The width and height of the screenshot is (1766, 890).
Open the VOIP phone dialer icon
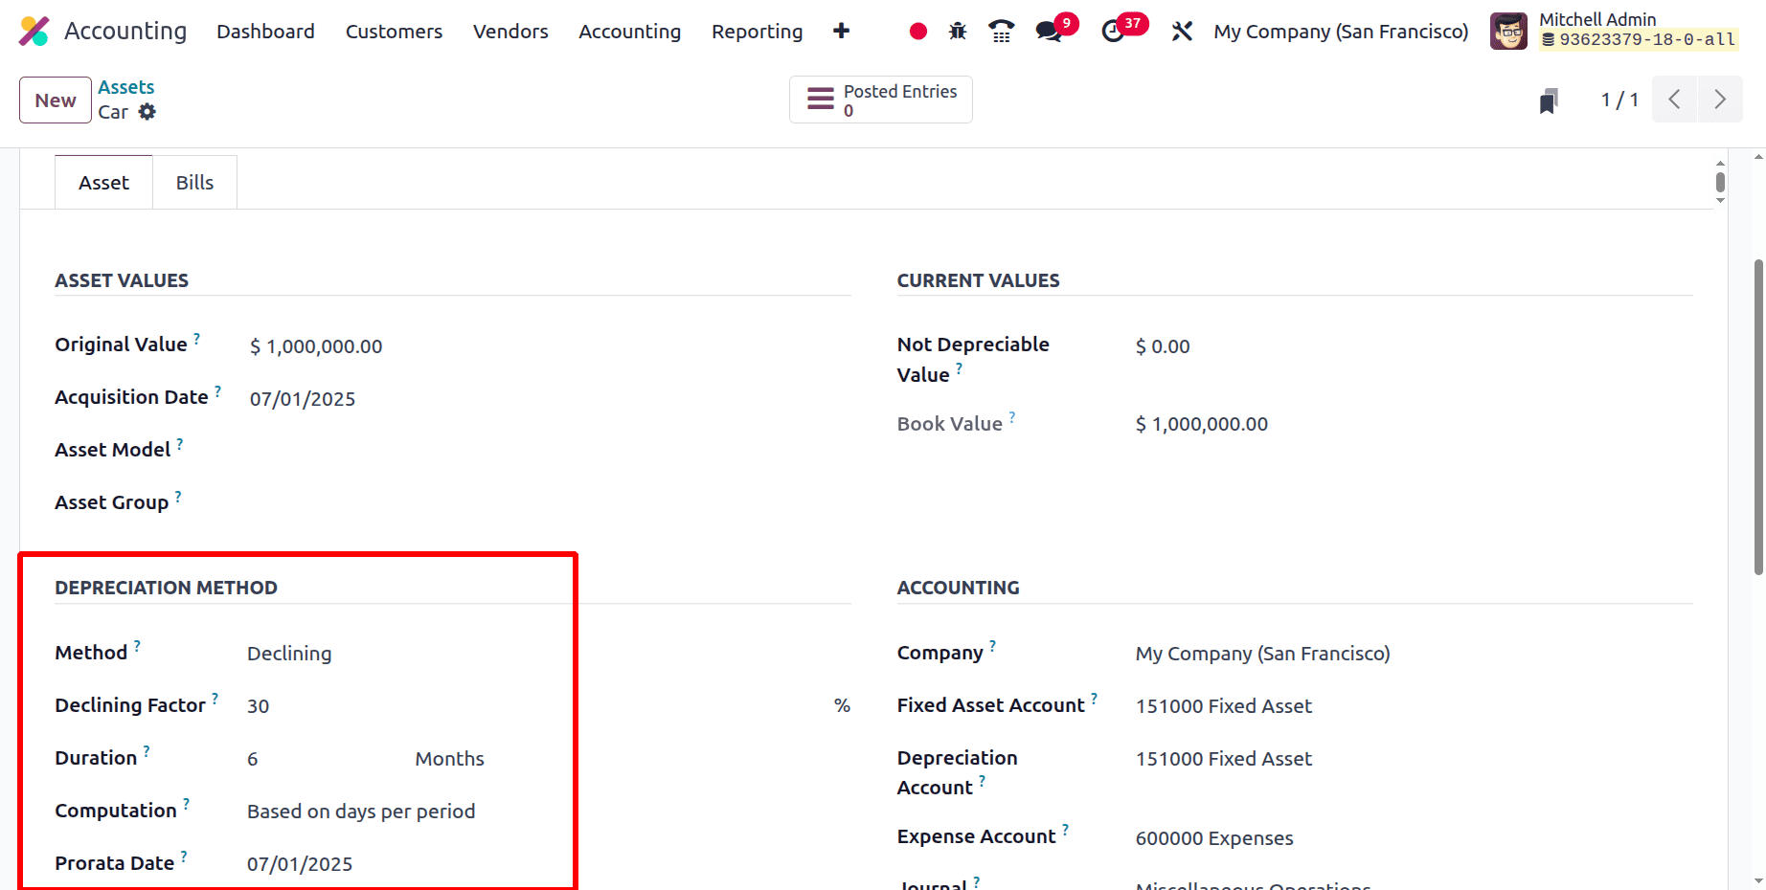(x=1001, y=31)
